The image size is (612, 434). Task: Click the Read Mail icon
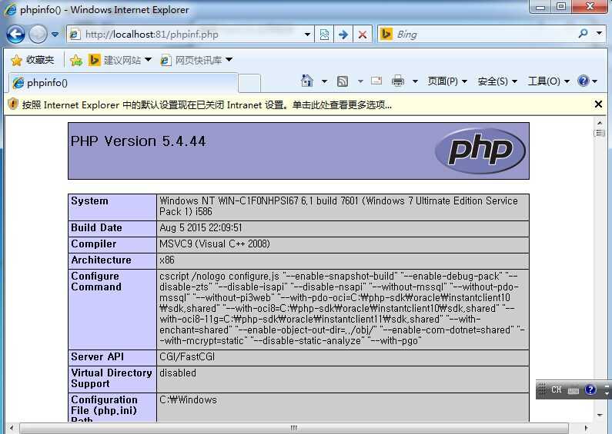click(x=376, y=81)
